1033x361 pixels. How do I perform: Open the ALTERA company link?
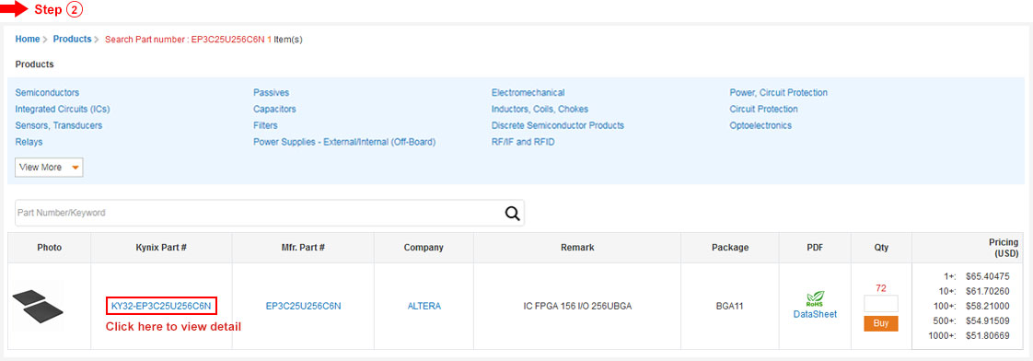point(424,306)
